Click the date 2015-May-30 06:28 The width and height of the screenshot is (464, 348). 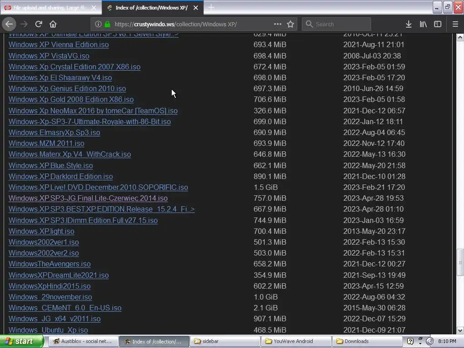(374, 308)
